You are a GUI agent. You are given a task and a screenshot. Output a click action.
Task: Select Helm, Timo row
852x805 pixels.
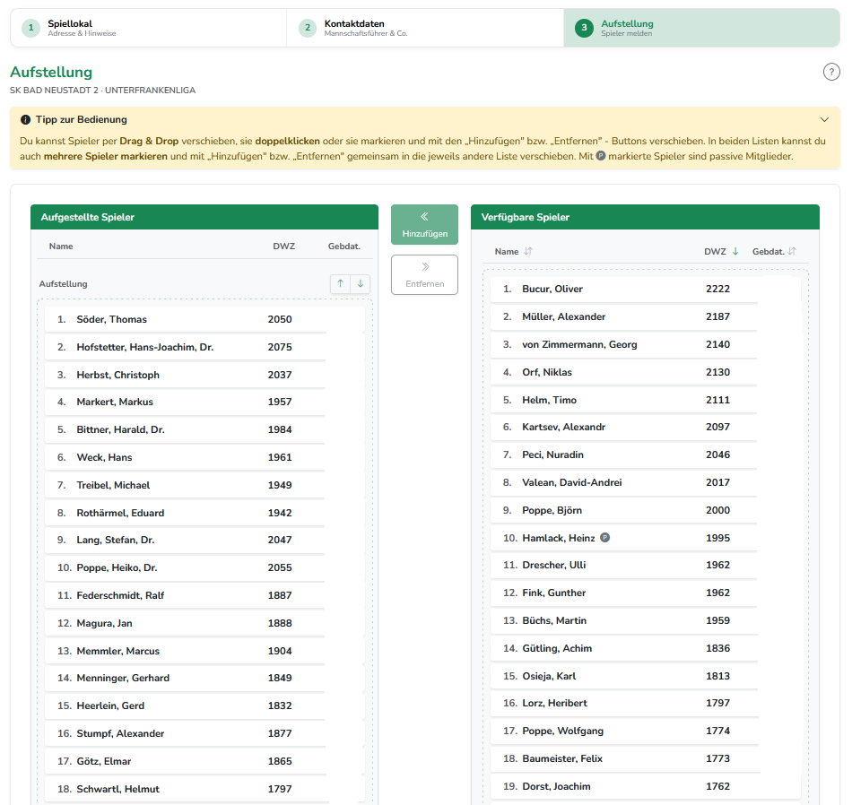pos(646,400)
